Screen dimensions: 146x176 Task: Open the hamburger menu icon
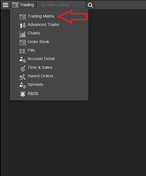5,5
